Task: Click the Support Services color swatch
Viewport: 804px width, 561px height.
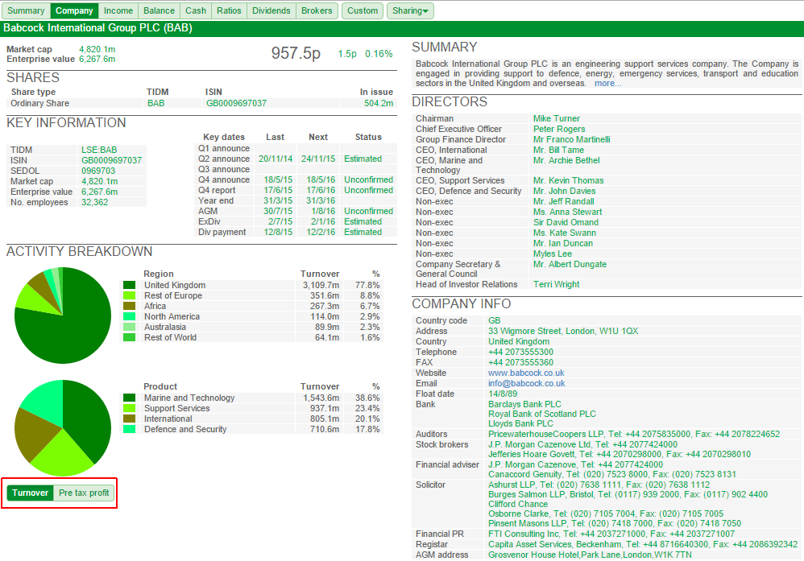Action: click(129, 408)
